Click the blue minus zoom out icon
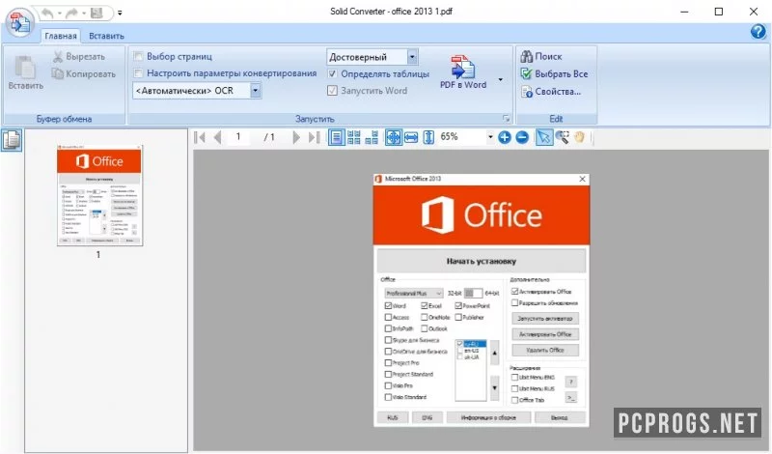The height and width of the screenshot is (454, 772). (x=522, y=137)
